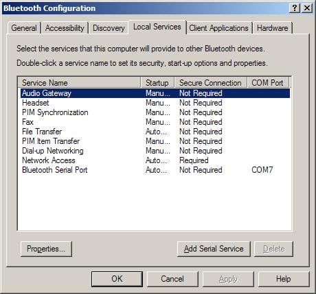This screenshot has height=294, width=316.
Task: Click Add Serial Service button
Action: pyautogui.click(x=214, y=249)
